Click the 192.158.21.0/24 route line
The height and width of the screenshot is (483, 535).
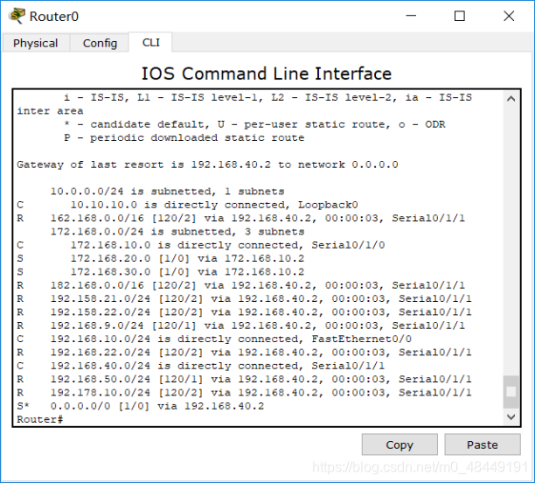pyautogui.click(x=244, y=299)
